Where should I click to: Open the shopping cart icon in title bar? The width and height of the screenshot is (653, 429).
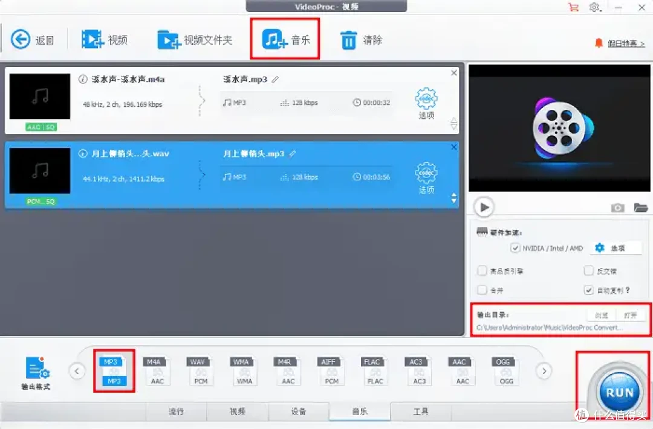[x=573, y=7]
